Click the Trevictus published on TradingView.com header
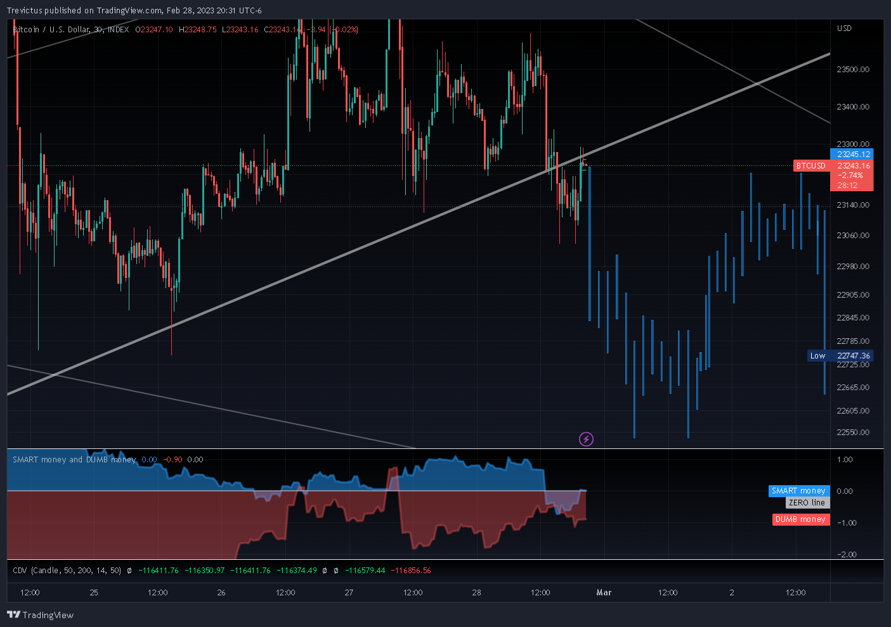 pyautogui.click(x=134, y=11)
